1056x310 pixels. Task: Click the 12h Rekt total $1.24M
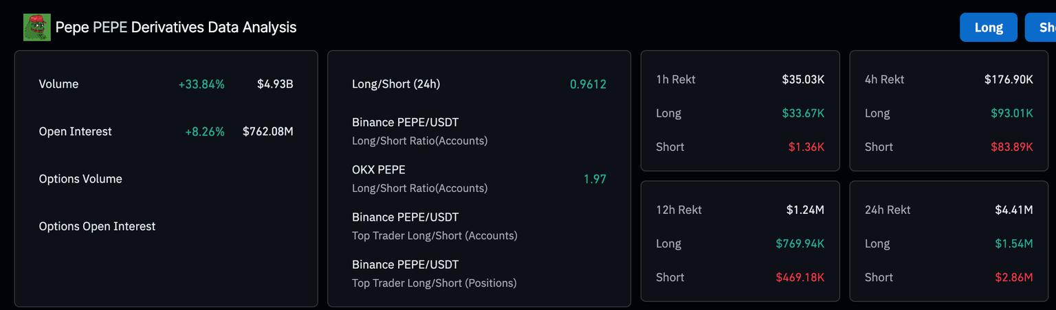805,210
